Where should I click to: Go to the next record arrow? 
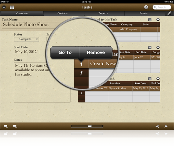(166, 126)
